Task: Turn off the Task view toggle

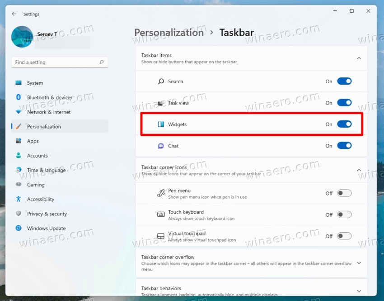Action: 344,103
